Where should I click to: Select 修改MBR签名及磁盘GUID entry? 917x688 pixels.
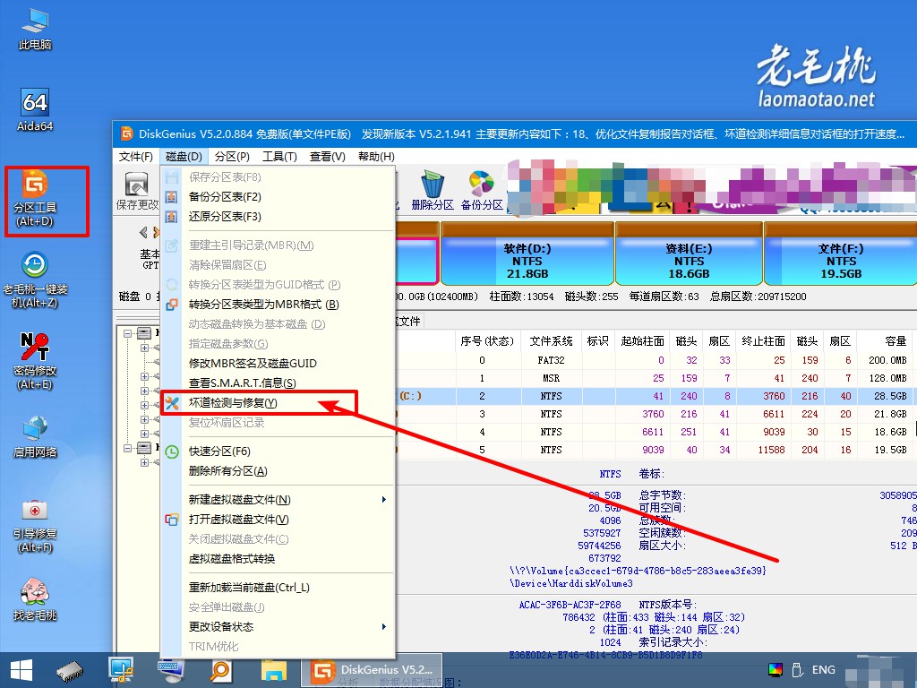(279, 364)
